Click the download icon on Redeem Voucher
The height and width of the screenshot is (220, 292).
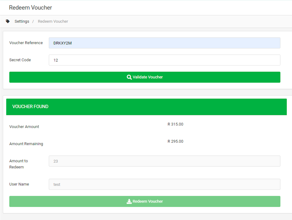129,201
